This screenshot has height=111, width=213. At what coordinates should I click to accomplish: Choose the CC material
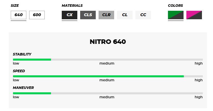pos(143,15)
